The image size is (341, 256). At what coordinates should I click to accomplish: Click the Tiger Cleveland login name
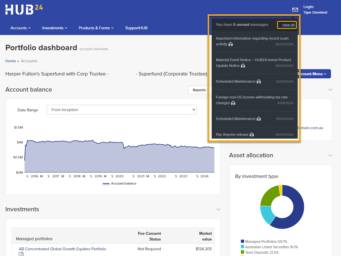(x=315, y=12)
